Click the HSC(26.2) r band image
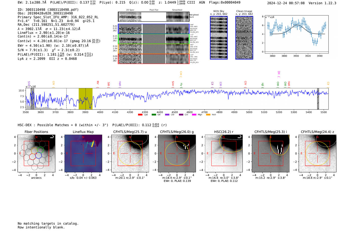Image resolution: width=354 pixels, height=241 pixels. point(224,154)
